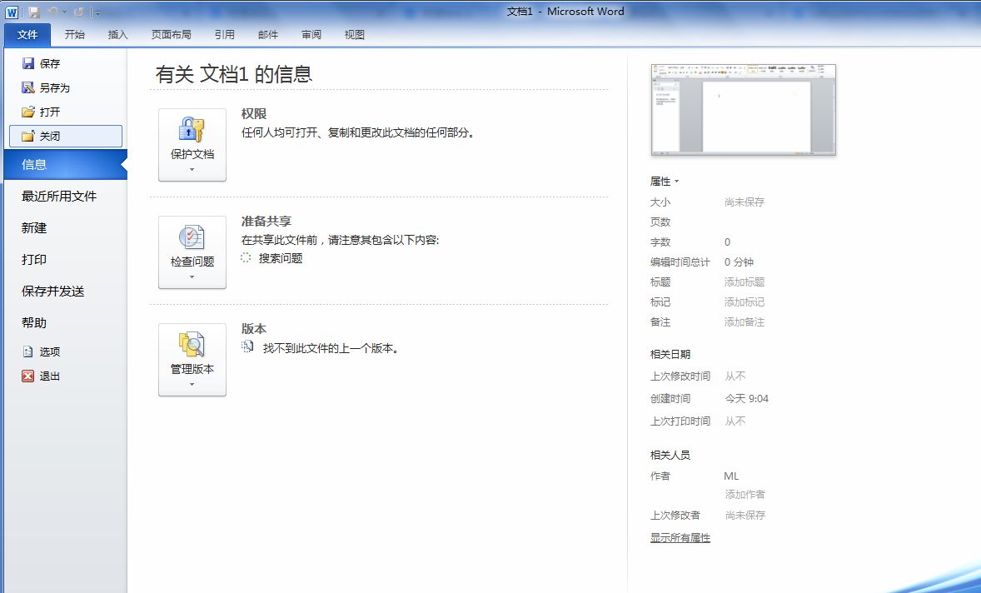Click the 管理版本 magnifier documents icon
Image resolution: width=981 pixels, height=593 pixels.
pyautogui.click(x=192, y=345)
